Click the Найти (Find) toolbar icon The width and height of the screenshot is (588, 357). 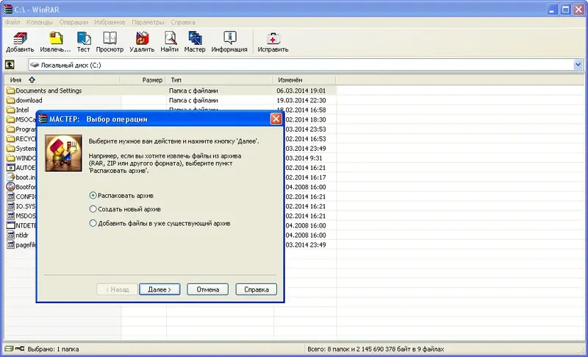point(170,42)
